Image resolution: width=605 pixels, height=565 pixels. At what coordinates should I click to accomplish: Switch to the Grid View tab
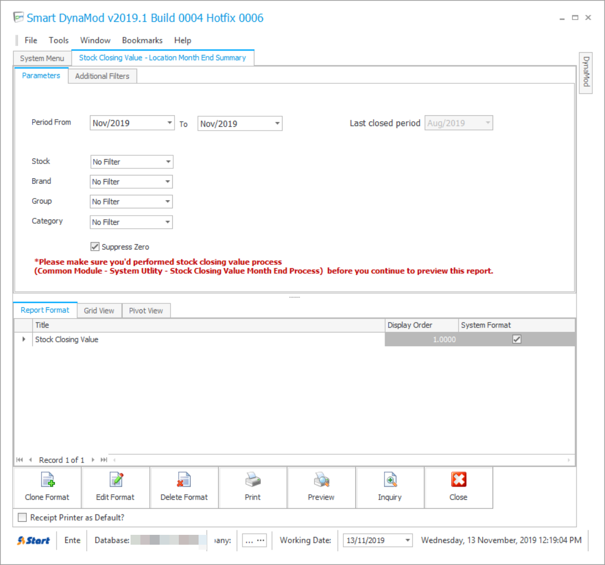click(99, 310)
